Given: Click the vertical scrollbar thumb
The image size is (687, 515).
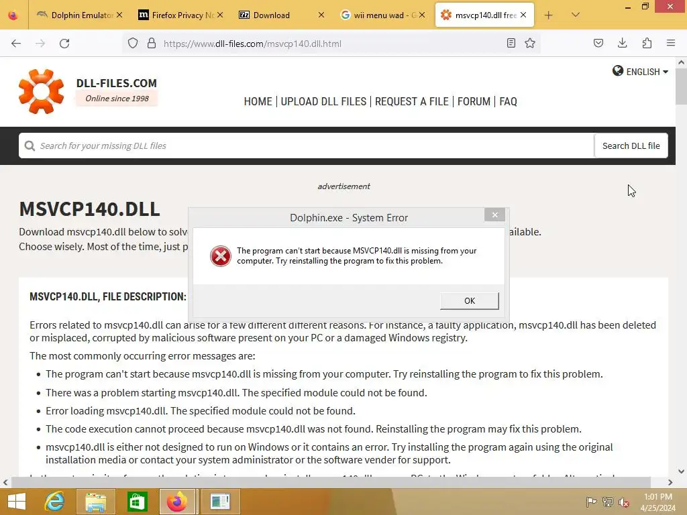Looking at the screenshot, I should point(681,87).
